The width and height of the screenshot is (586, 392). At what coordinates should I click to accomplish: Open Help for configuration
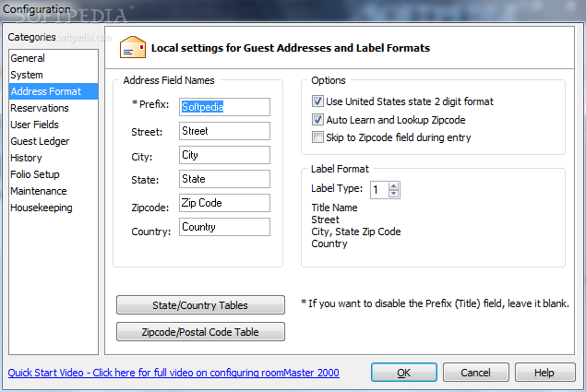[x=544, y=373]
